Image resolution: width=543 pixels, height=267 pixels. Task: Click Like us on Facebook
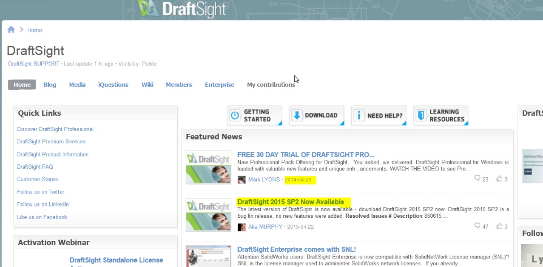[42, 217]
